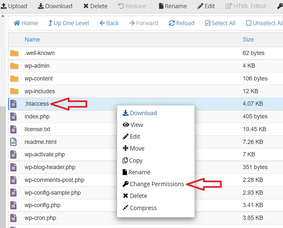Click the wp-content folder icon

point(14,79)
